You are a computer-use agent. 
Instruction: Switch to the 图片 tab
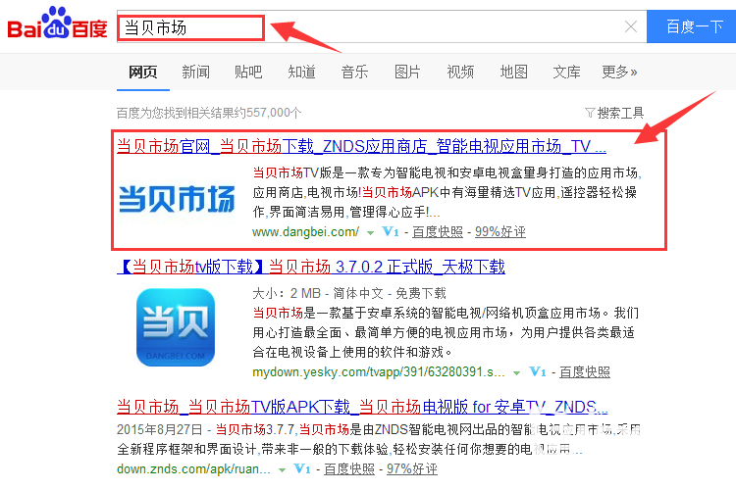coord(407,73)
